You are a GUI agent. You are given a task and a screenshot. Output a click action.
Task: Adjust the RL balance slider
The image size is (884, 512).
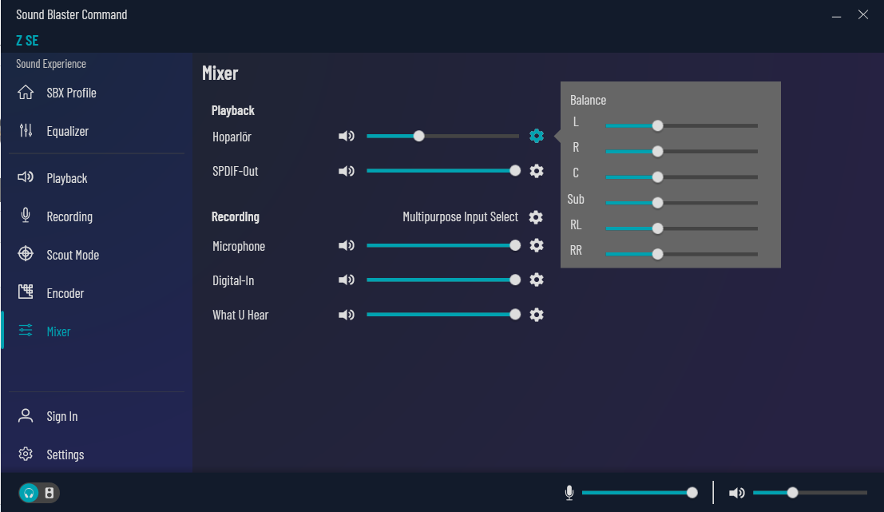[682, 228]
